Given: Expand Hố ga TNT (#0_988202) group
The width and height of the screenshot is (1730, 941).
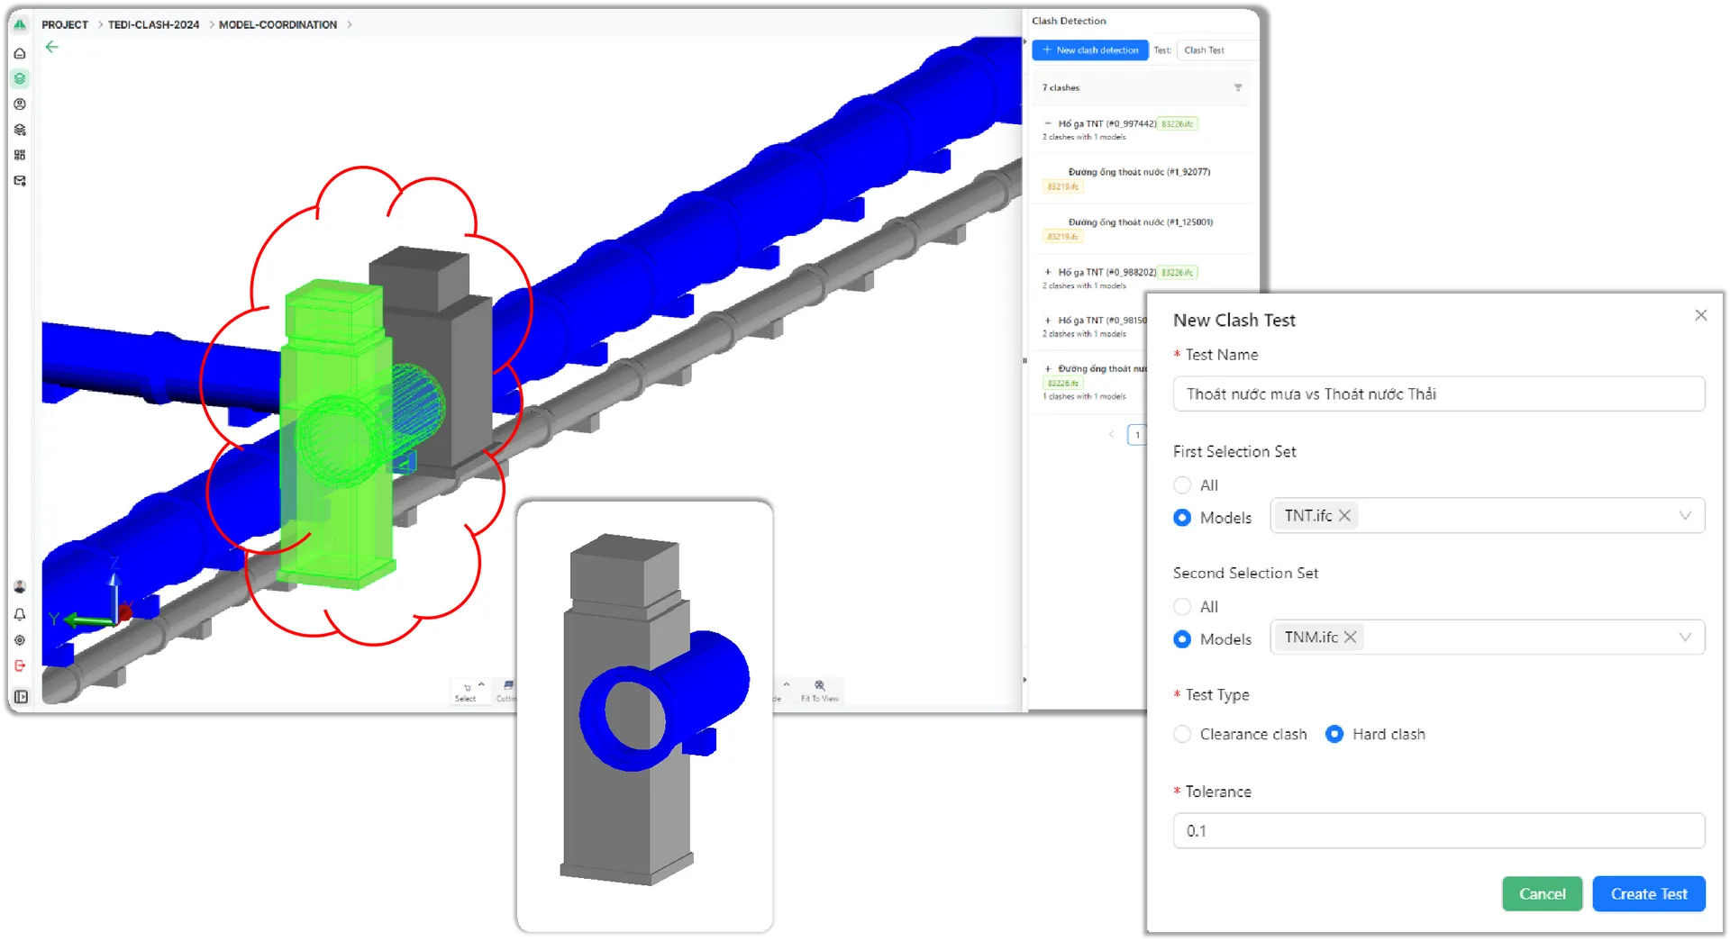Looking at the screenshot, I should [1047, 272].
